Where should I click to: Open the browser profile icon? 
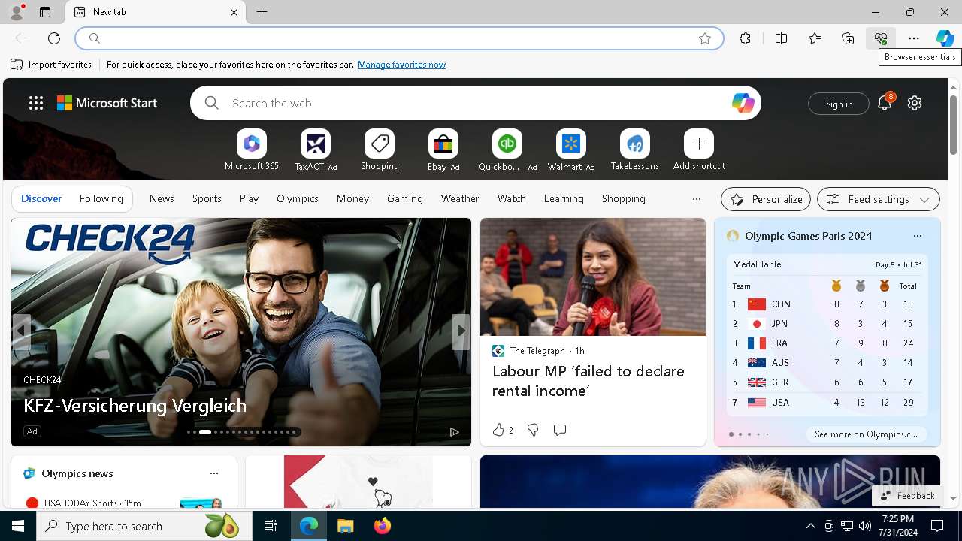click(x=17, y=12)
